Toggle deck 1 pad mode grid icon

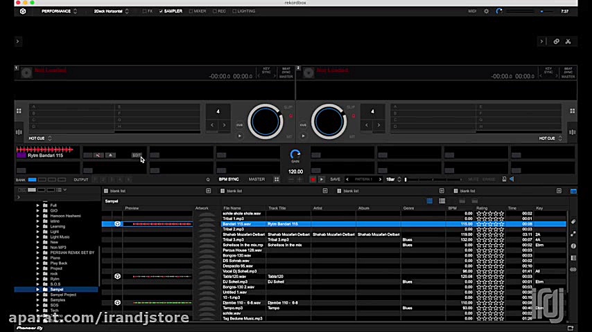point(19,111)
